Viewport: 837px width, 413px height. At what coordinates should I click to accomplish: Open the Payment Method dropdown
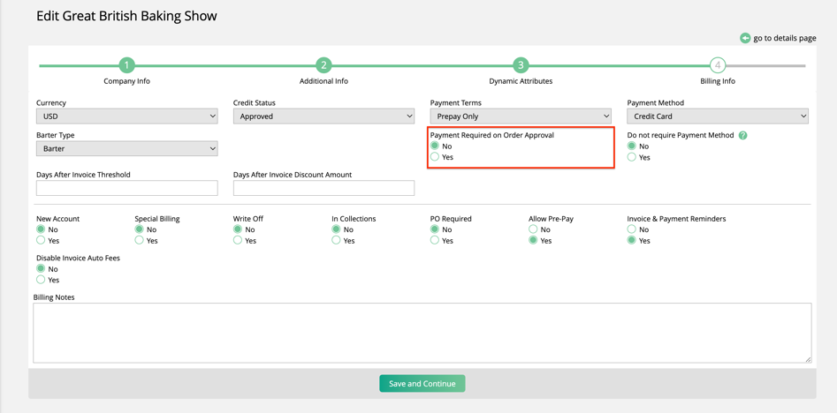718,116
